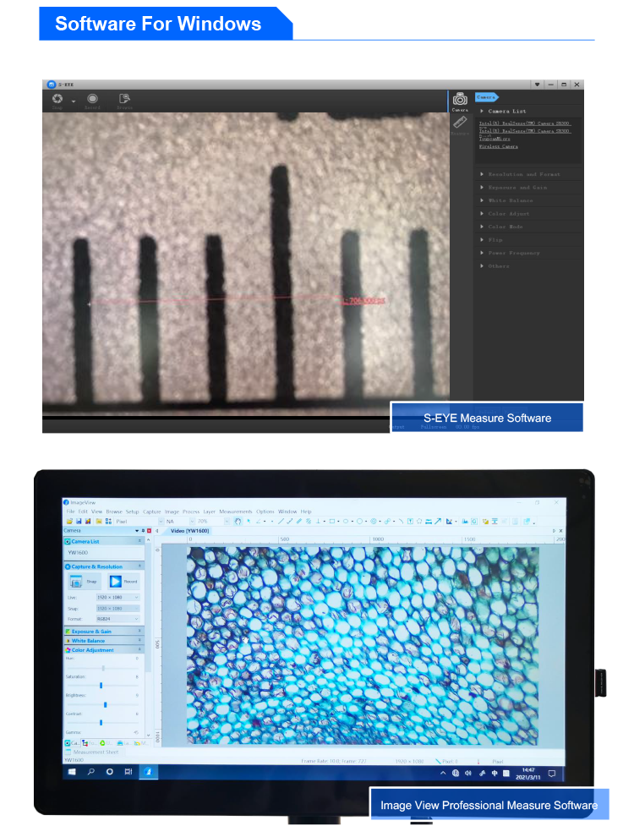Select the hand pan tool in ImageView
Image resolution: width=634 pixels, height=837 pixels.
point(238,522)
